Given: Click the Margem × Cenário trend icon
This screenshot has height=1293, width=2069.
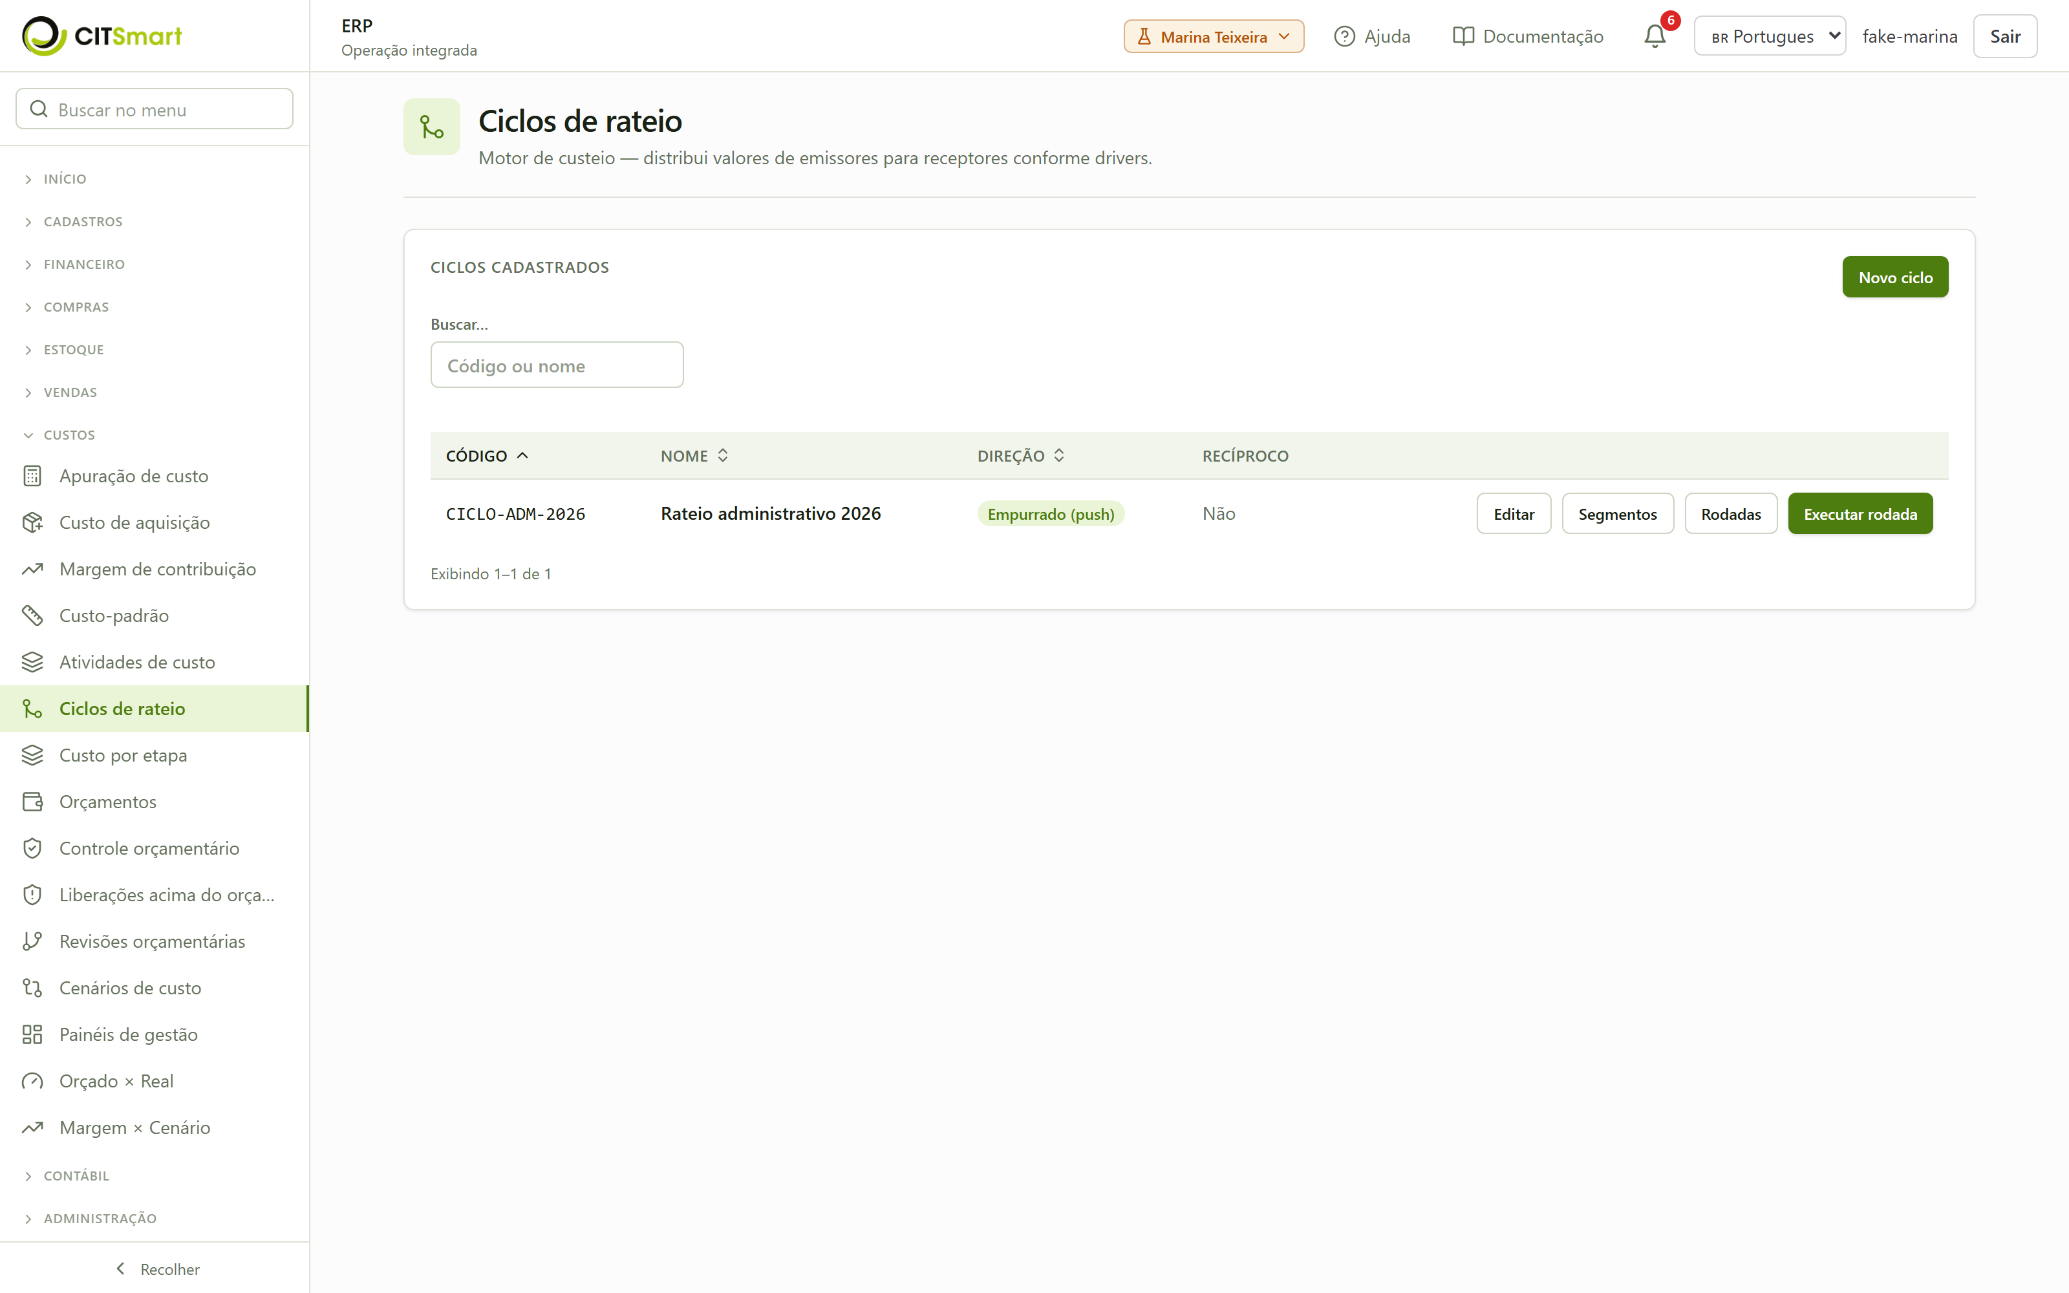Looking at the screenshot, I should (32, 1128).
